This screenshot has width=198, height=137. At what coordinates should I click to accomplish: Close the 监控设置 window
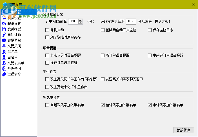pos(193,4)
